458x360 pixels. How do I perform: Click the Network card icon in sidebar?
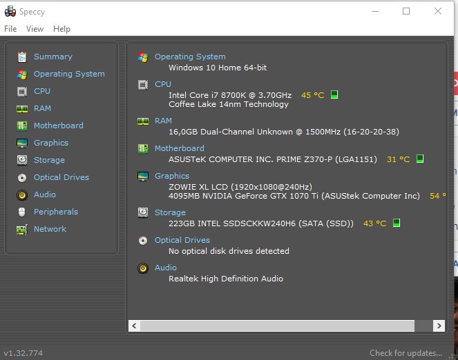[22, 230]
